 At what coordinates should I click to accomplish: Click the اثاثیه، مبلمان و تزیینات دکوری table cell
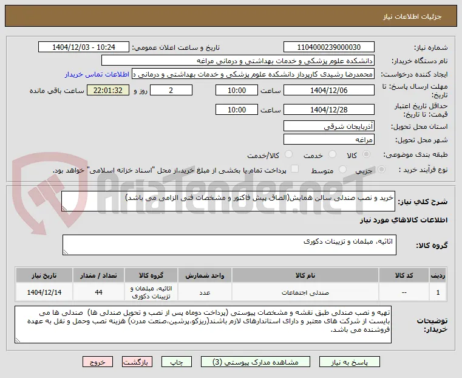[151, 292]
